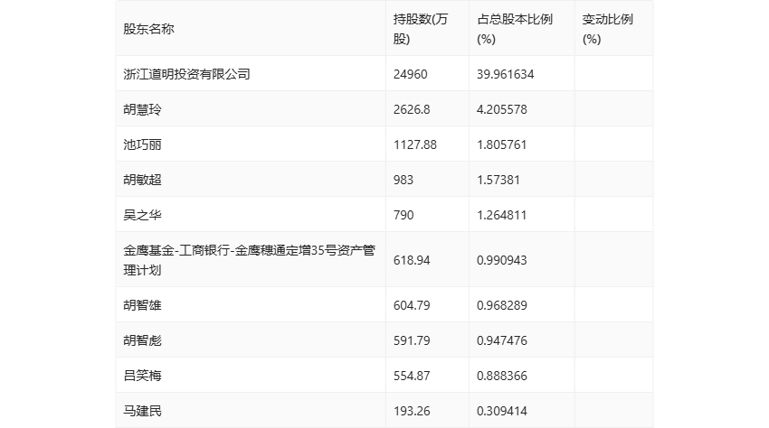769x428 pixels.
Task: Click shareholder name 胡敏超
Action: [x=142, y=180]
